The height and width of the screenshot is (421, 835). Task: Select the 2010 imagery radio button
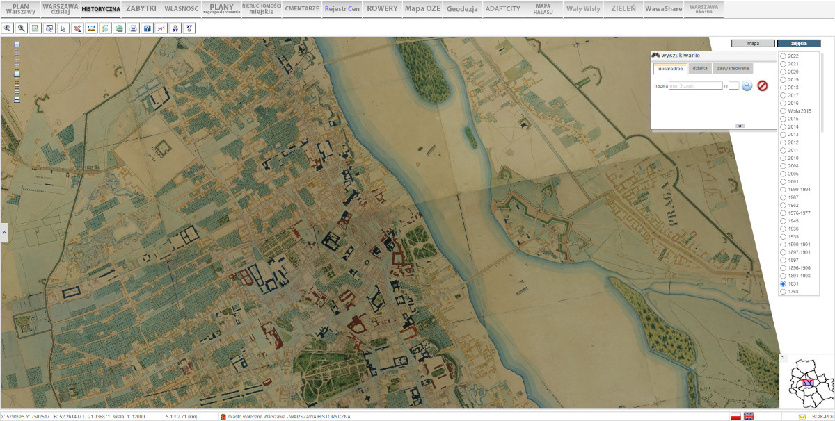click(784, 158)
